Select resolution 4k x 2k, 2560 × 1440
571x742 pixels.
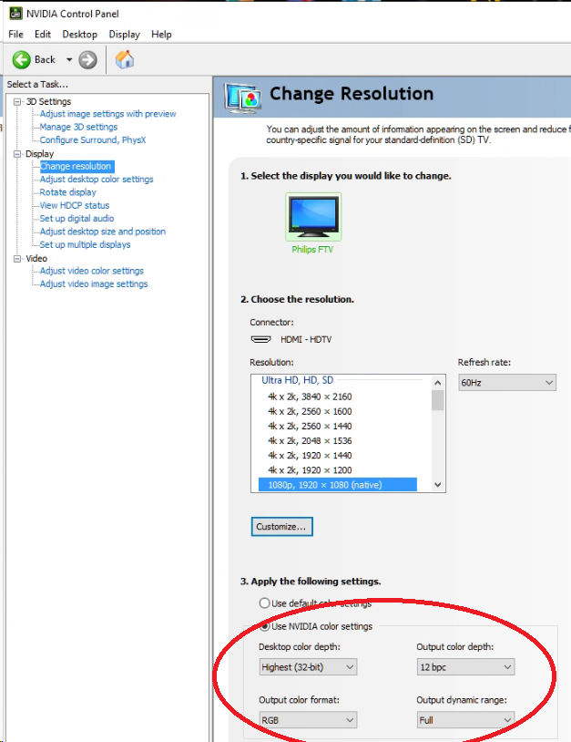click(x=310, y=426)
